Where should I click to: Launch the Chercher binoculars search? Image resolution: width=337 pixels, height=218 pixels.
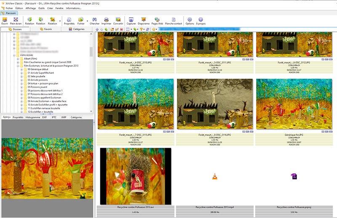[x=94, y=21]
